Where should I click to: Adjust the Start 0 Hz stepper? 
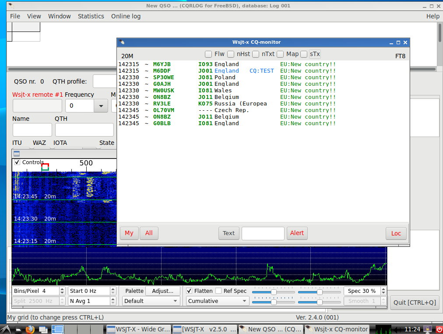coord(113,291)
